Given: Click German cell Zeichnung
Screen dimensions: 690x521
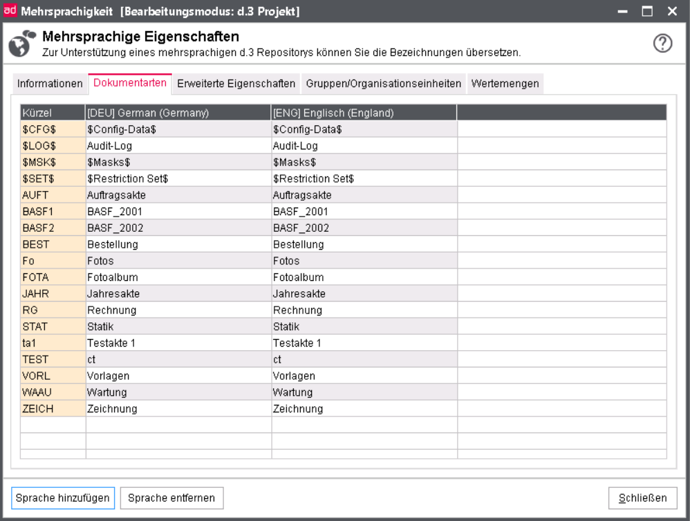Looking at the screenshot, I should pos(178,409).
